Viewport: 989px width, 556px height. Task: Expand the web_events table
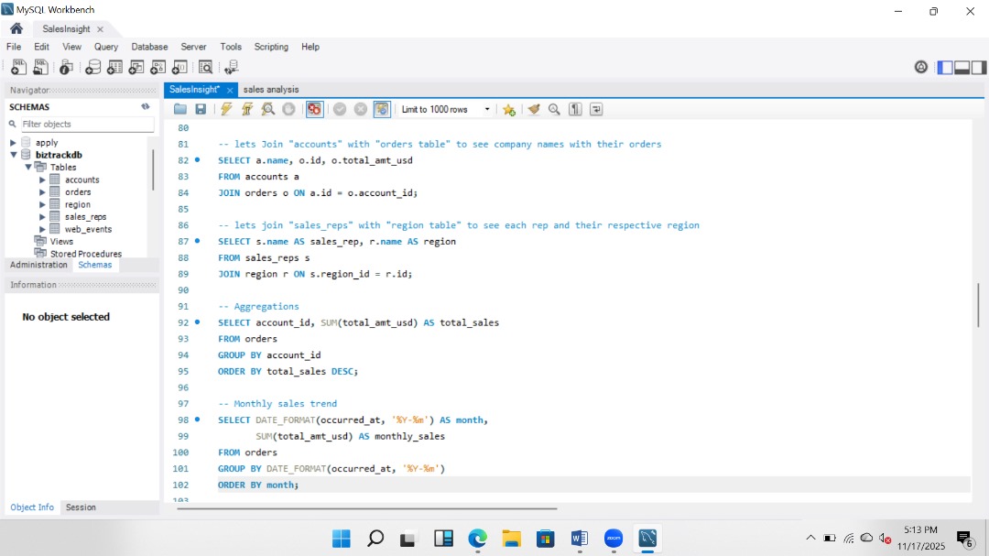coord(42,229)
